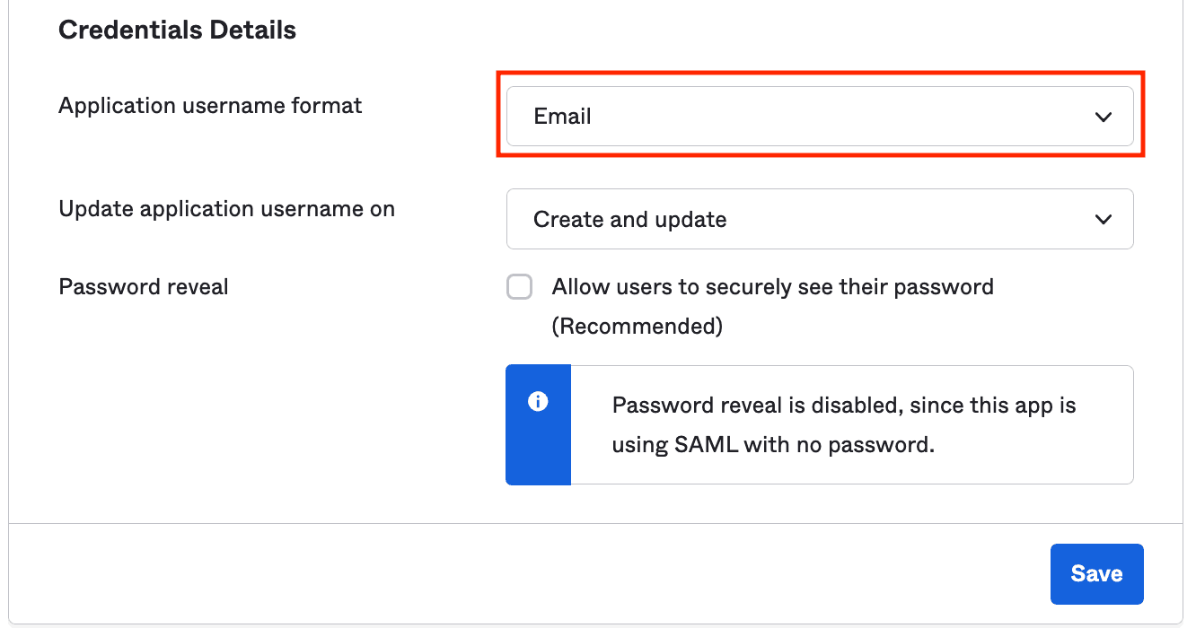
Task: Check "Allow users to securely see their password"
Action: tap(520, 286)
